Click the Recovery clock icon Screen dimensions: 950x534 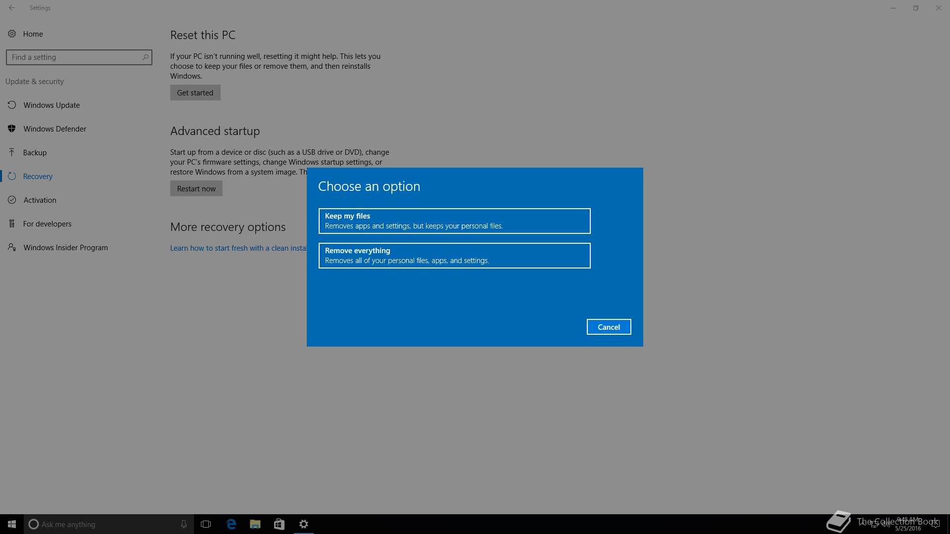[12, 176]
